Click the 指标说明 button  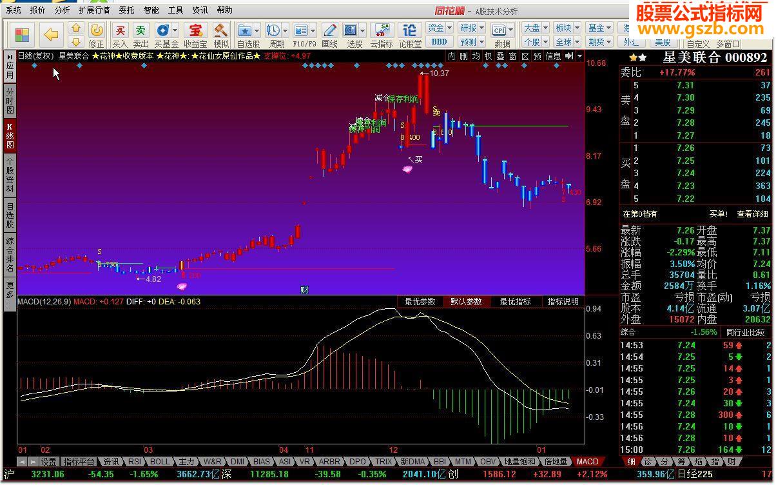[563, 302]
